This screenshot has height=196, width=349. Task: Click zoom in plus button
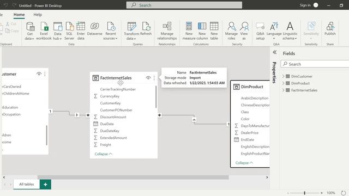[x=322, y=193]
